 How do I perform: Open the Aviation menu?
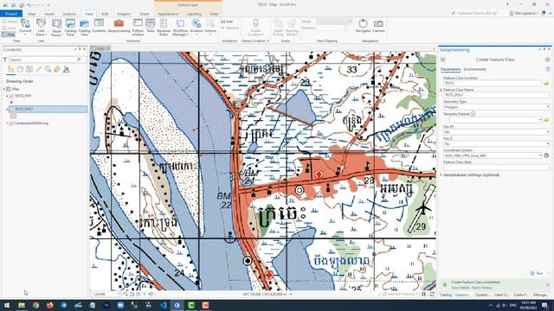pyautogui.click(x=196, y=26)
